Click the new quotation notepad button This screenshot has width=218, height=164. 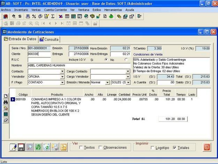point(13,147)
